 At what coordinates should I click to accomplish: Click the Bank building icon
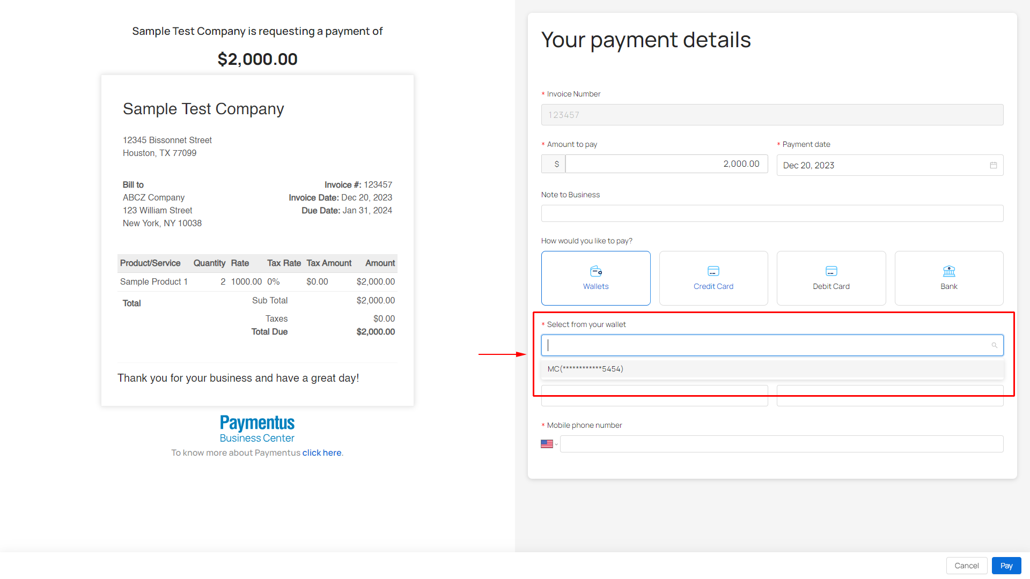click(949, 271)
